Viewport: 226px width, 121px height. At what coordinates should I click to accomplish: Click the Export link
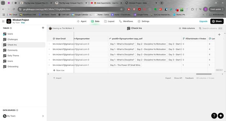pos(168,78)
